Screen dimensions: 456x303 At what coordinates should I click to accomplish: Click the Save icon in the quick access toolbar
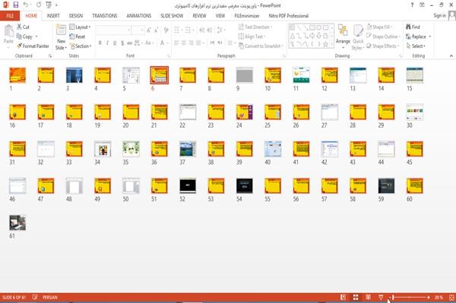coord(16,5)
